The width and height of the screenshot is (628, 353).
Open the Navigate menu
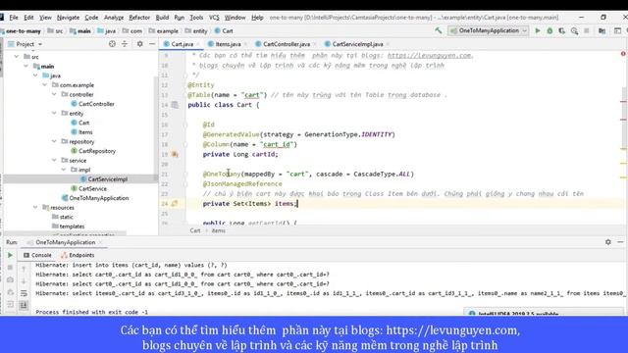[68, 18]
